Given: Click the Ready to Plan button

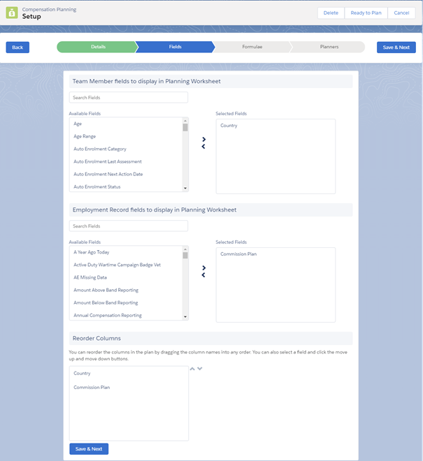Looking at the screenshot, I should tap(366, 13).
